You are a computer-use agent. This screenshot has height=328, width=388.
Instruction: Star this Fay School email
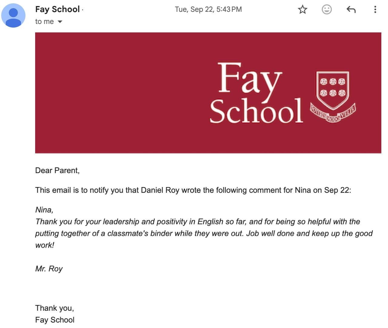[x=303, y=9]
